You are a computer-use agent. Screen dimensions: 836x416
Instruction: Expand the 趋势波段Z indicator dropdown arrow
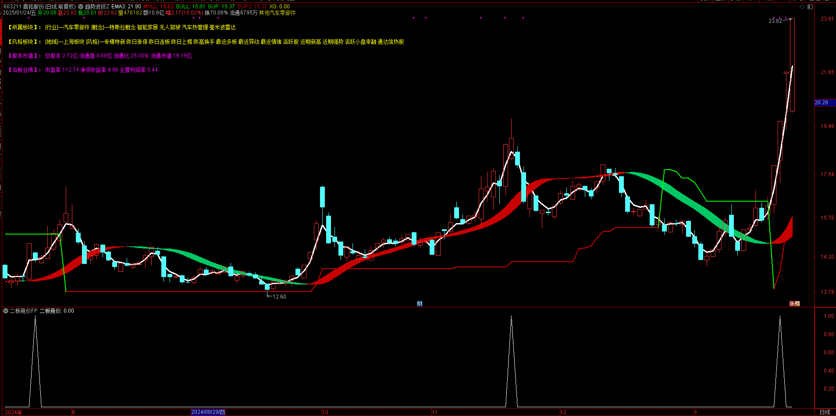point(81,7)
